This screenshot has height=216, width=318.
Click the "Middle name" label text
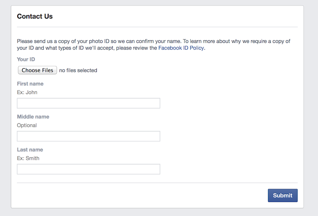pos(33,117)
